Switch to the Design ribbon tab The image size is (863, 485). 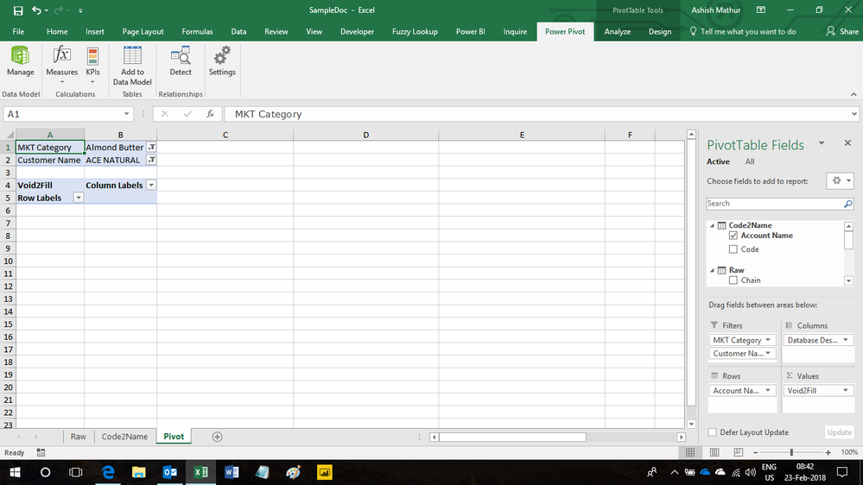click(x=659, y=31)
